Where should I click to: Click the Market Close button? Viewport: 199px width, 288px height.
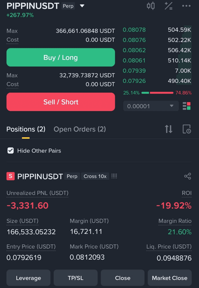click(170, 278)
